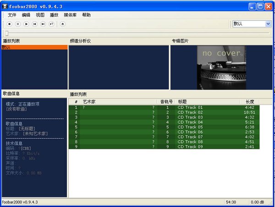This screenshot has height=207, width=275.
Task: Select CD Track 05 row
Action: click(164, 127)
